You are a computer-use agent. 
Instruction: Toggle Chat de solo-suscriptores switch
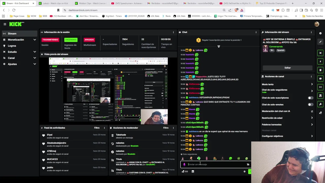point(310,98)
